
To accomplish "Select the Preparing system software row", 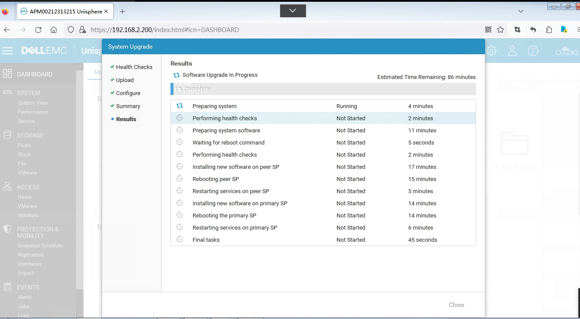I will [x=323, y=130].
